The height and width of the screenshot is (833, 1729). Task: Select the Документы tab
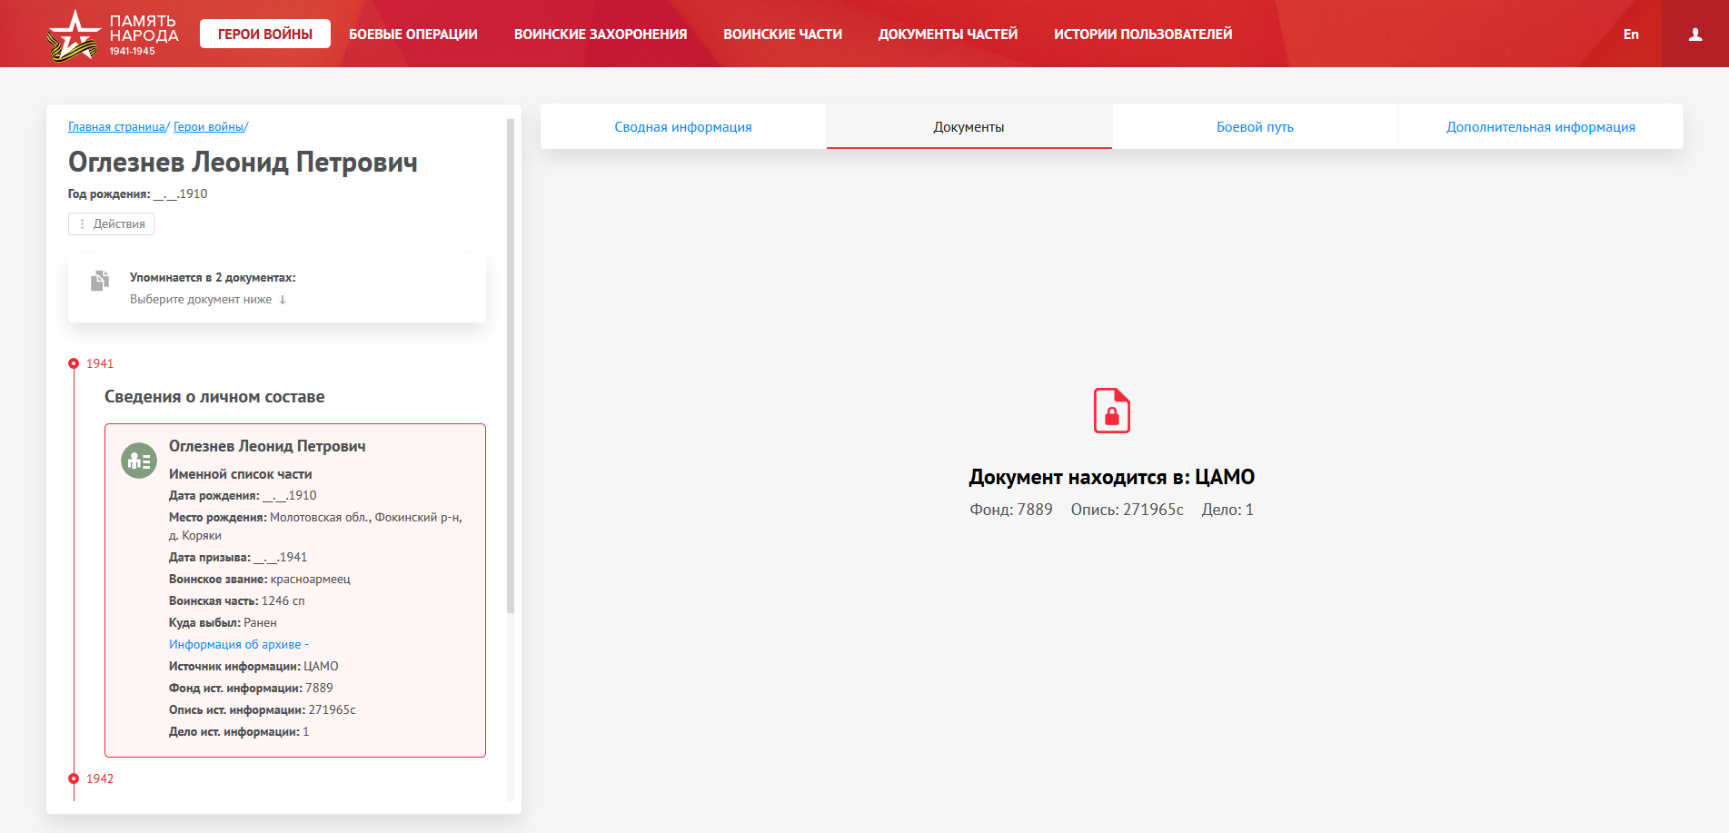pos(969,127)
